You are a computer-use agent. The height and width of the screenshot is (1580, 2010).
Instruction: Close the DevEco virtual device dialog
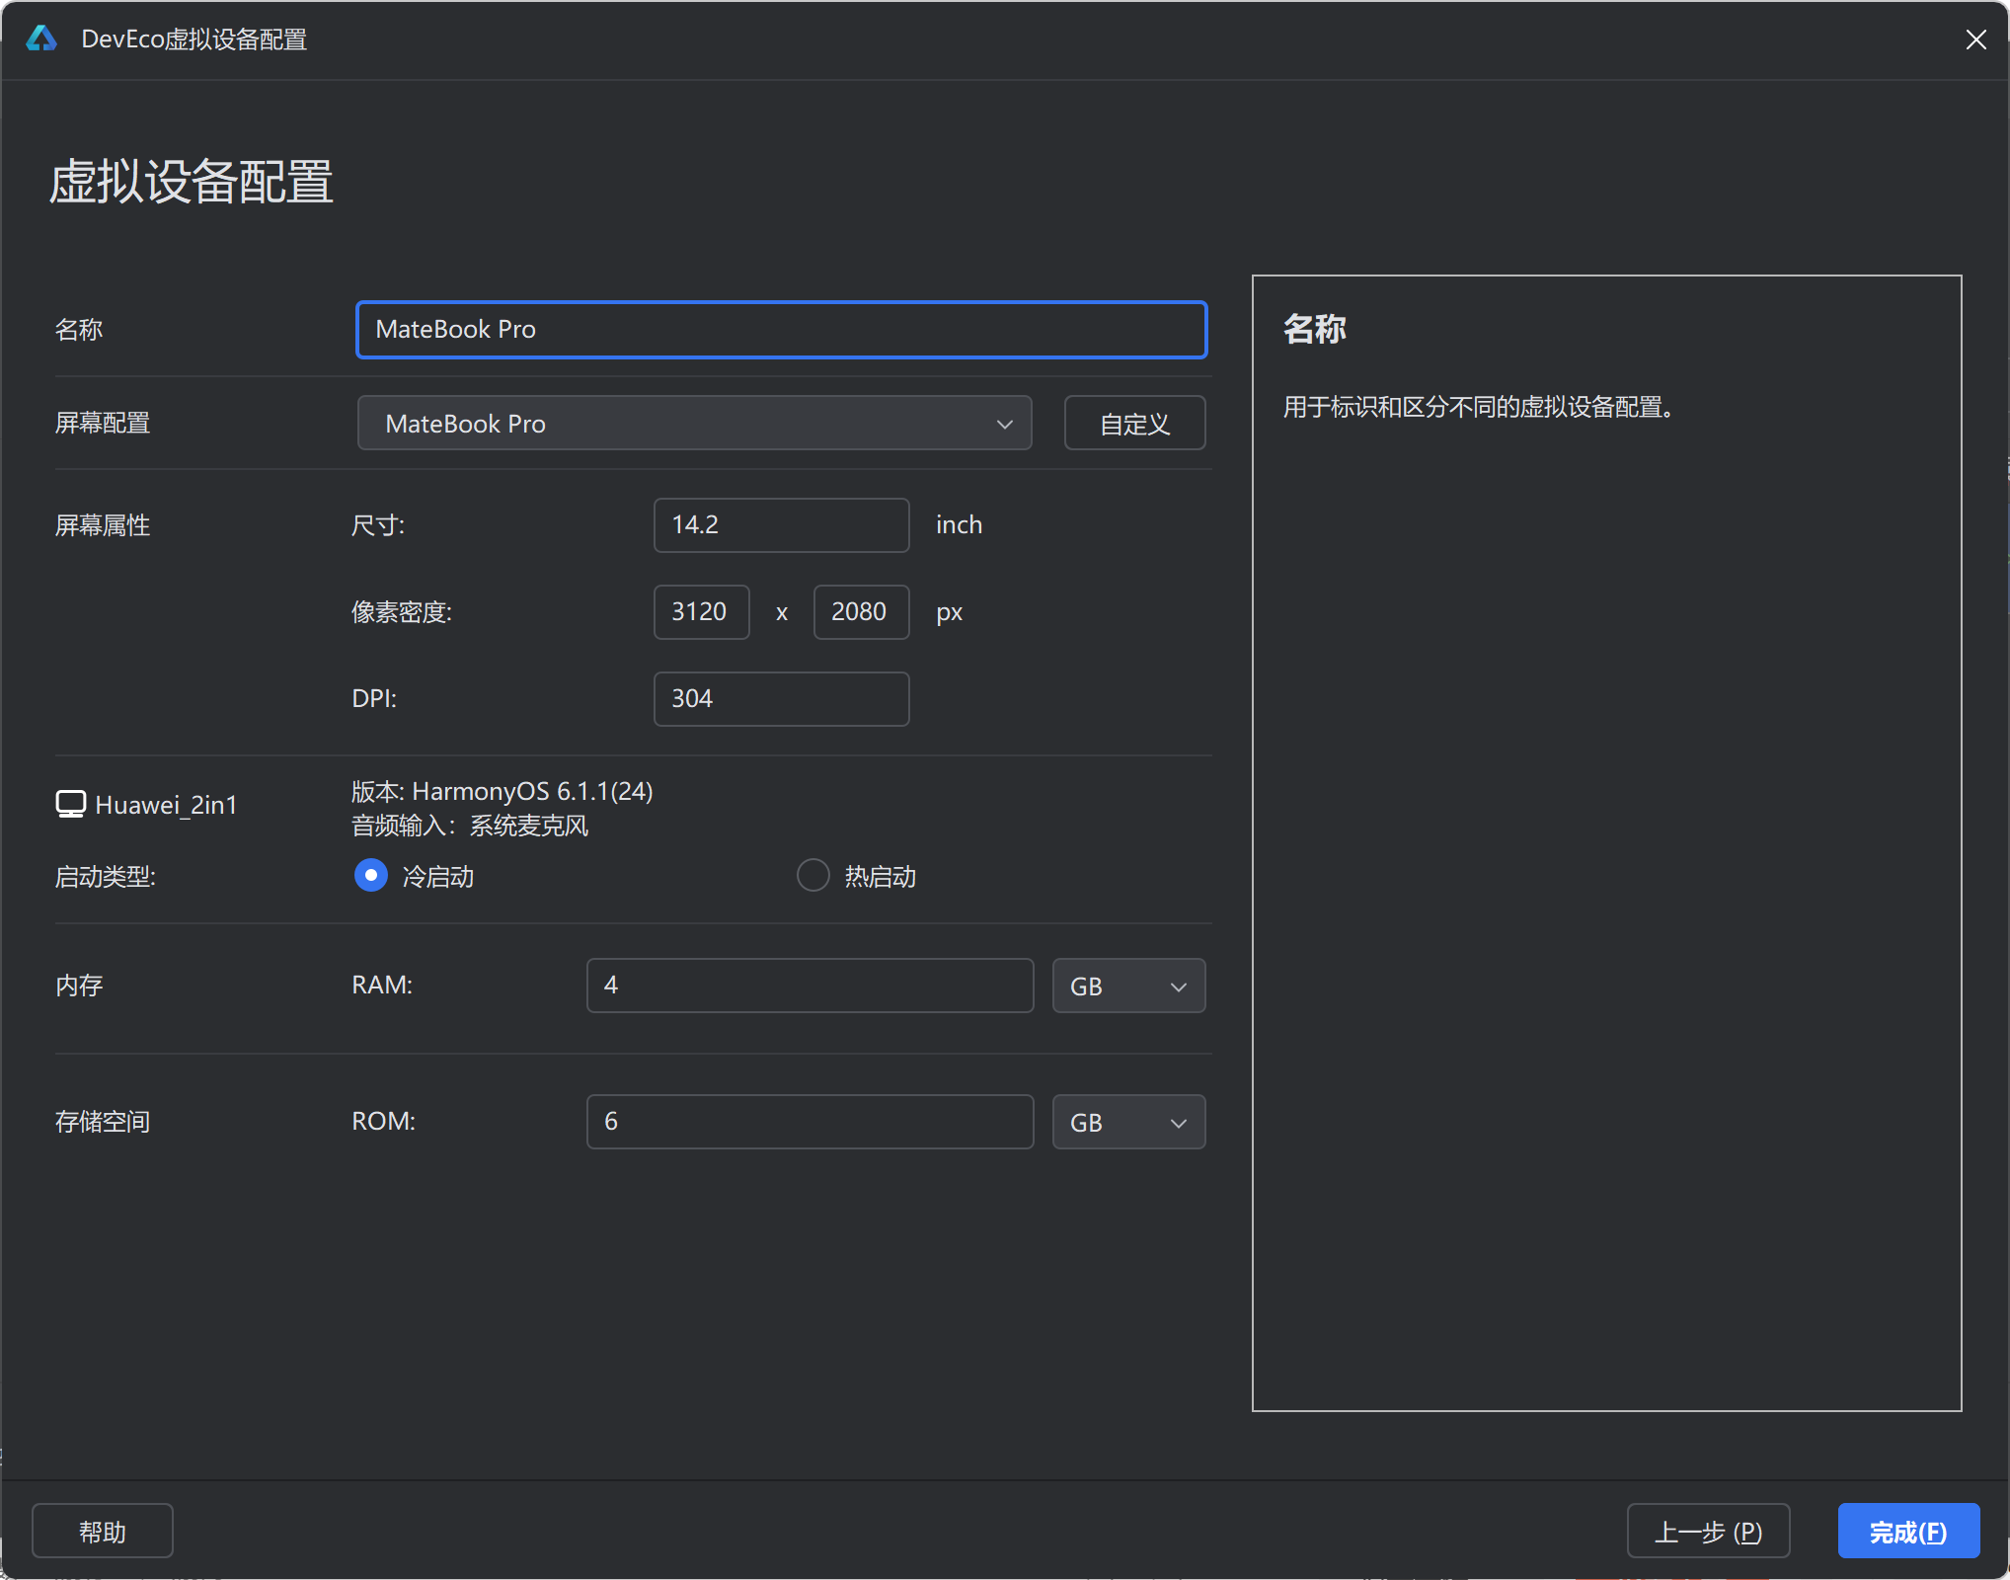point(1975,39)
